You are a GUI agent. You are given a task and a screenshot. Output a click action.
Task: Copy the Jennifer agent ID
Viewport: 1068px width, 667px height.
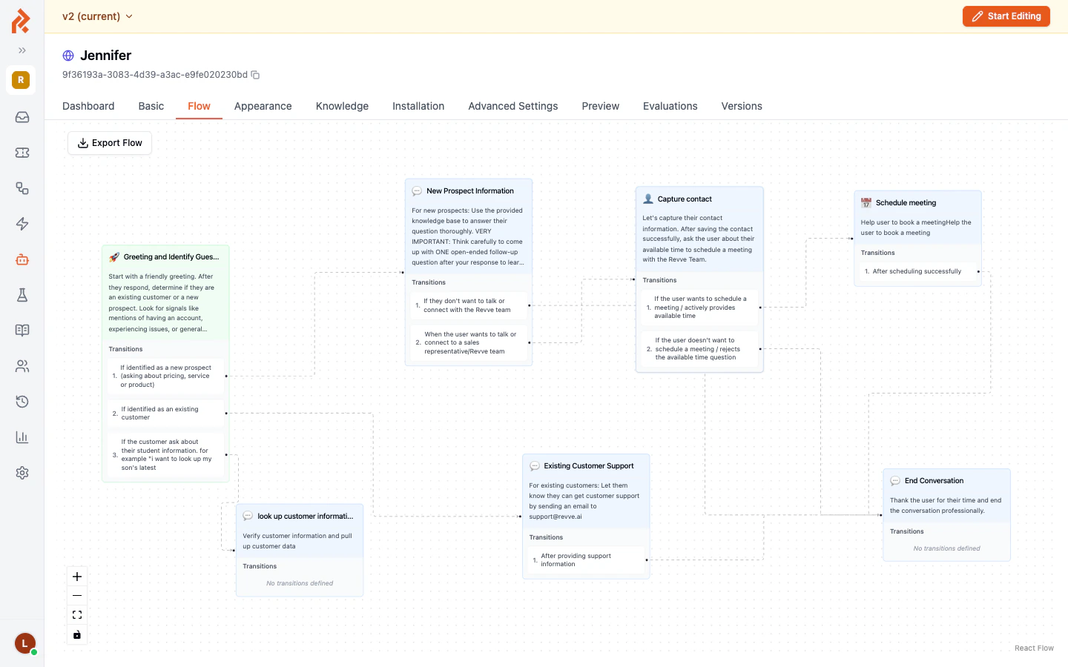pyautogui.click(x=255, y=75)
